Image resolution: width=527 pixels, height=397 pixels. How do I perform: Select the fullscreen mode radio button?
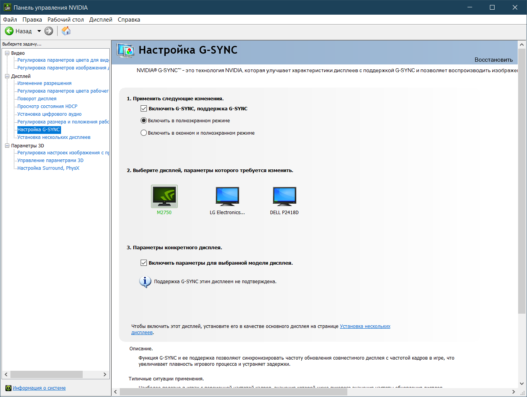[x=144, y=121]
